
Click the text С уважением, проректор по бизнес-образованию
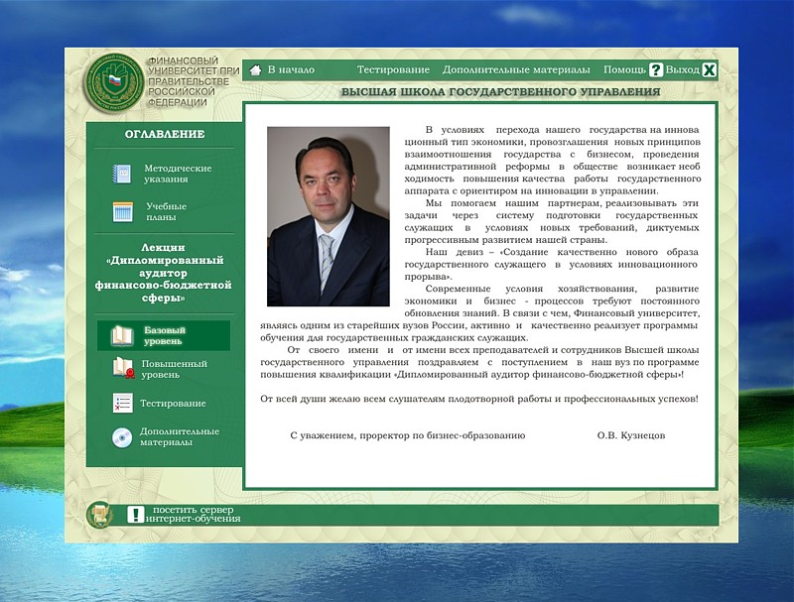[x=408, y=435]
